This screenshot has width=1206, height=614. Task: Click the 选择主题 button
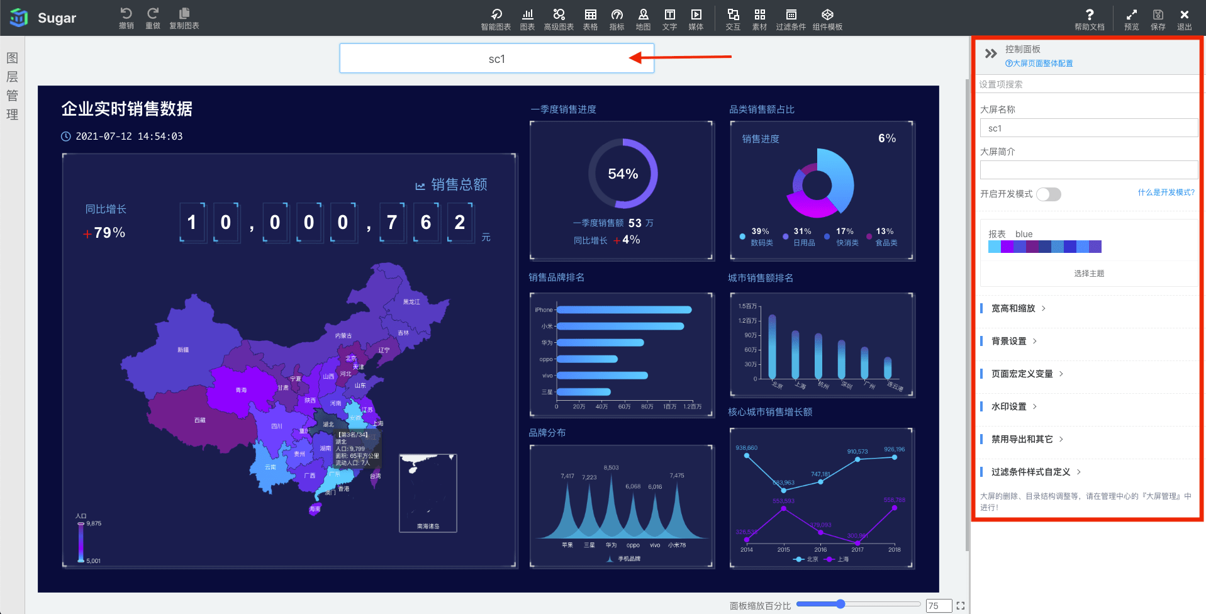point(1088,274)
